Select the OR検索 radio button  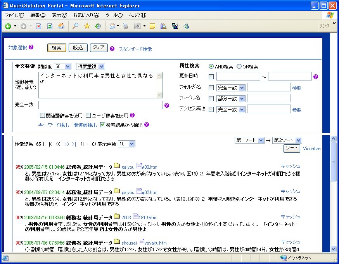click(239, 66)
